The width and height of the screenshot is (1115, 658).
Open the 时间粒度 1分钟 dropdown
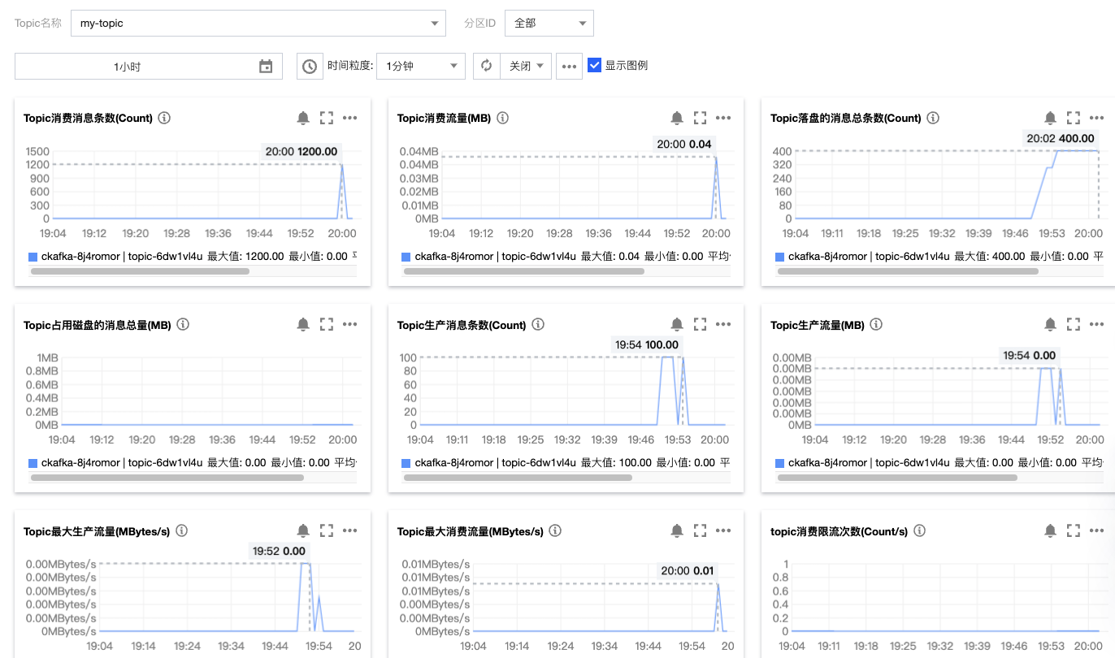pyautogui.click(x=420, y=67)
